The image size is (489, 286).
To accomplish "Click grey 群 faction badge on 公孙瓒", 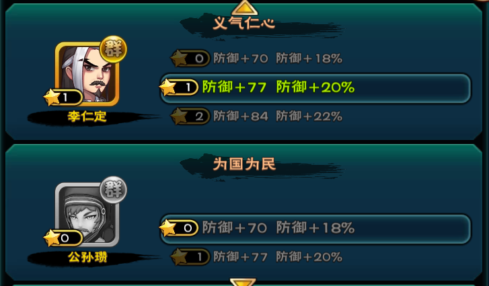I will point(113,190).
